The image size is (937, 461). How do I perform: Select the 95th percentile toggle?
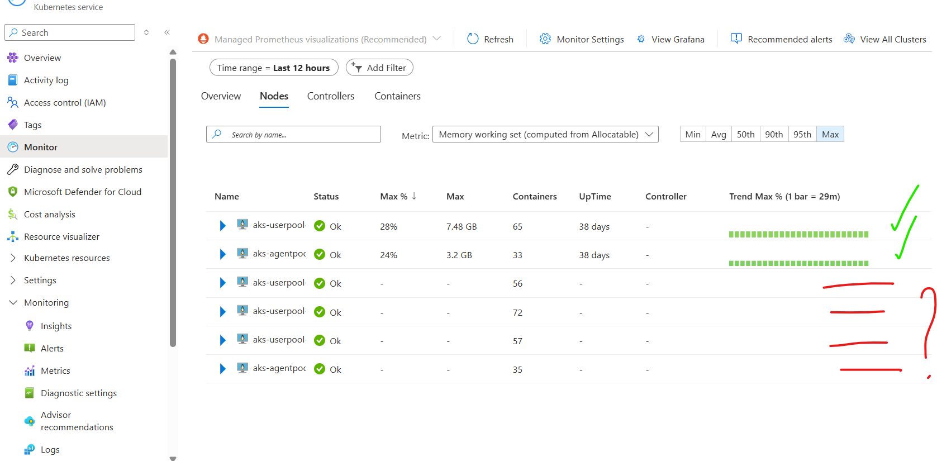click(x=802, y=134)
